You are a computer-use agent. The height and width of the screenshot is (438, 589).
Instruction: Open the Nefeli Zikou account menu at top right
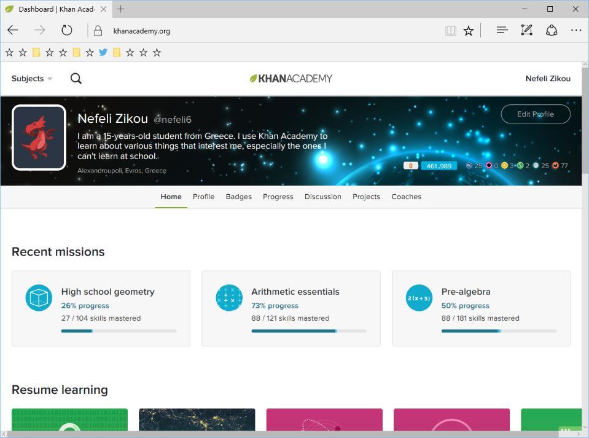coord(548,79)
